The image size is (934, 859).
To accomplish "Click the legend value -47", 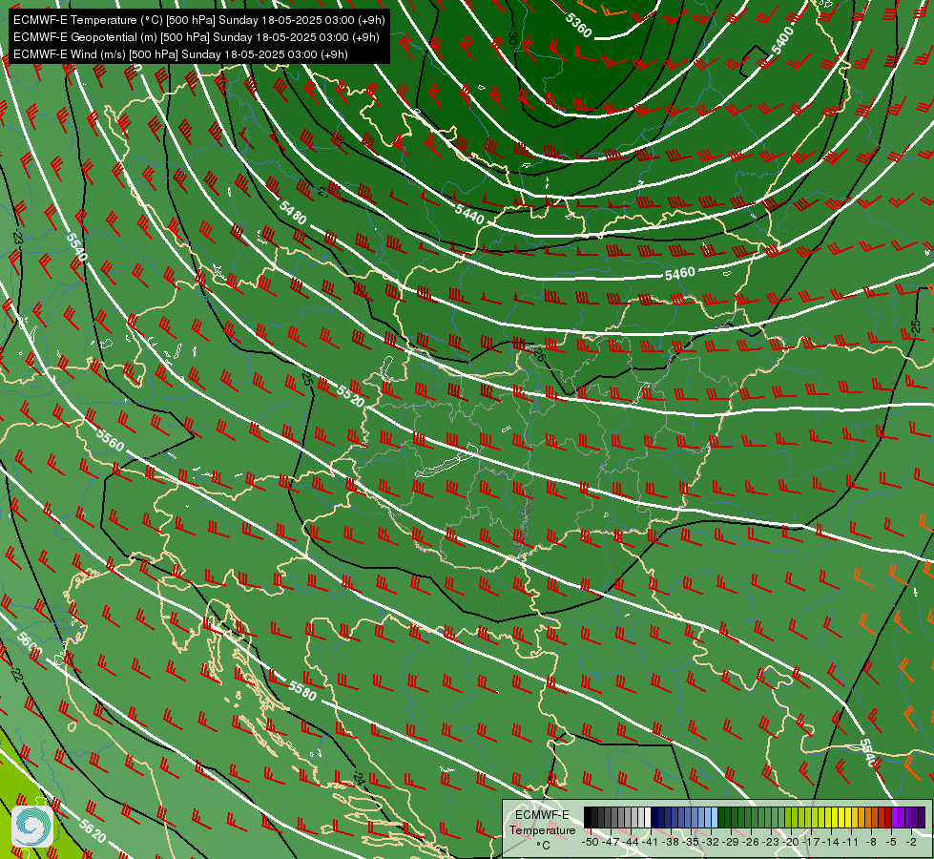I will (611, 842).
